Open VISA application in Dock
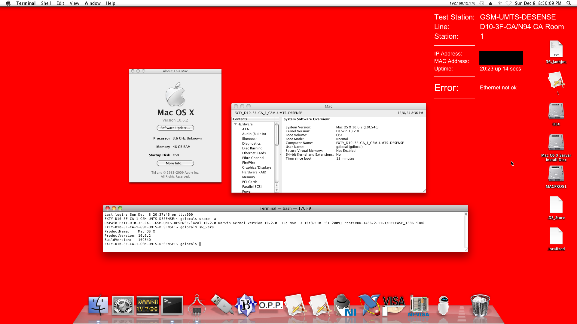 394,305
